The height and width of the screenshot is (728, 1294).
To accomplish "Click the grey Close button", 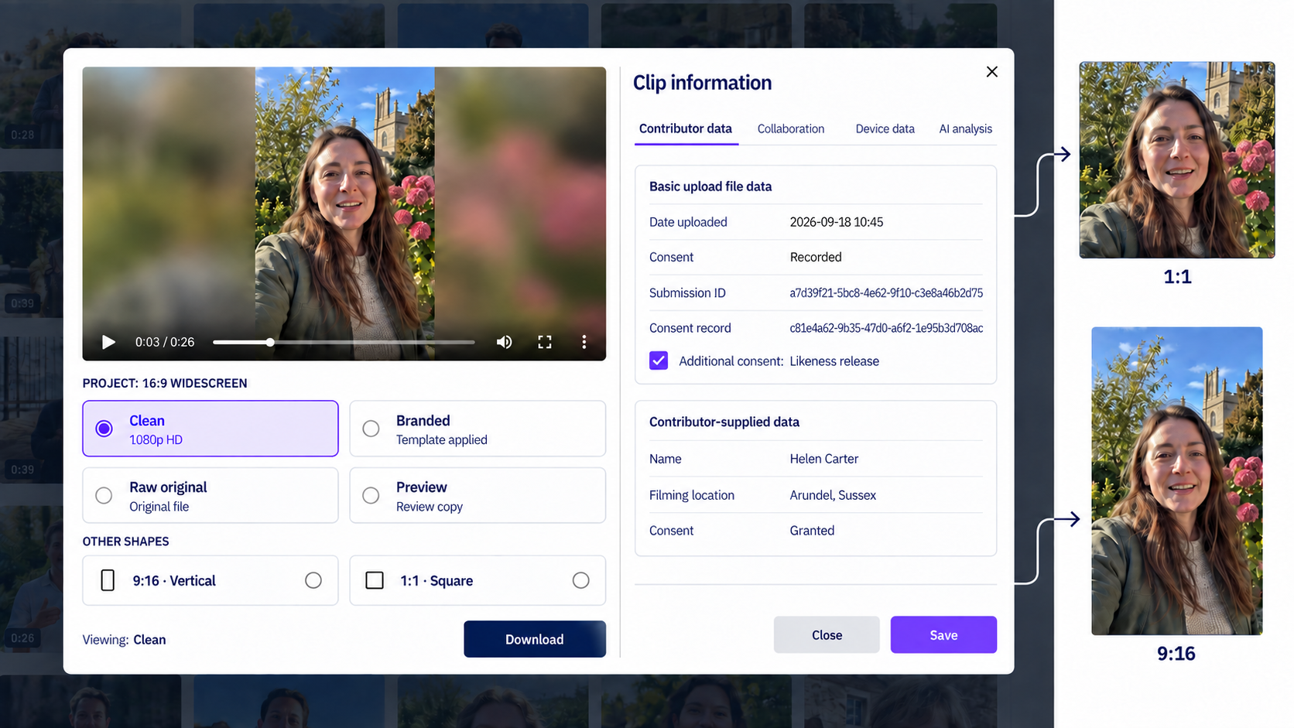I will [x=827, y=635].
